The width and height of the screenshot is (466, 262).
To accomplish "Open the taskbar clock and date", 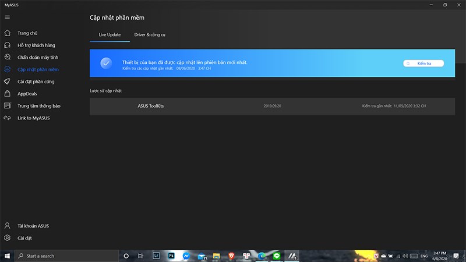I will 440,256.
